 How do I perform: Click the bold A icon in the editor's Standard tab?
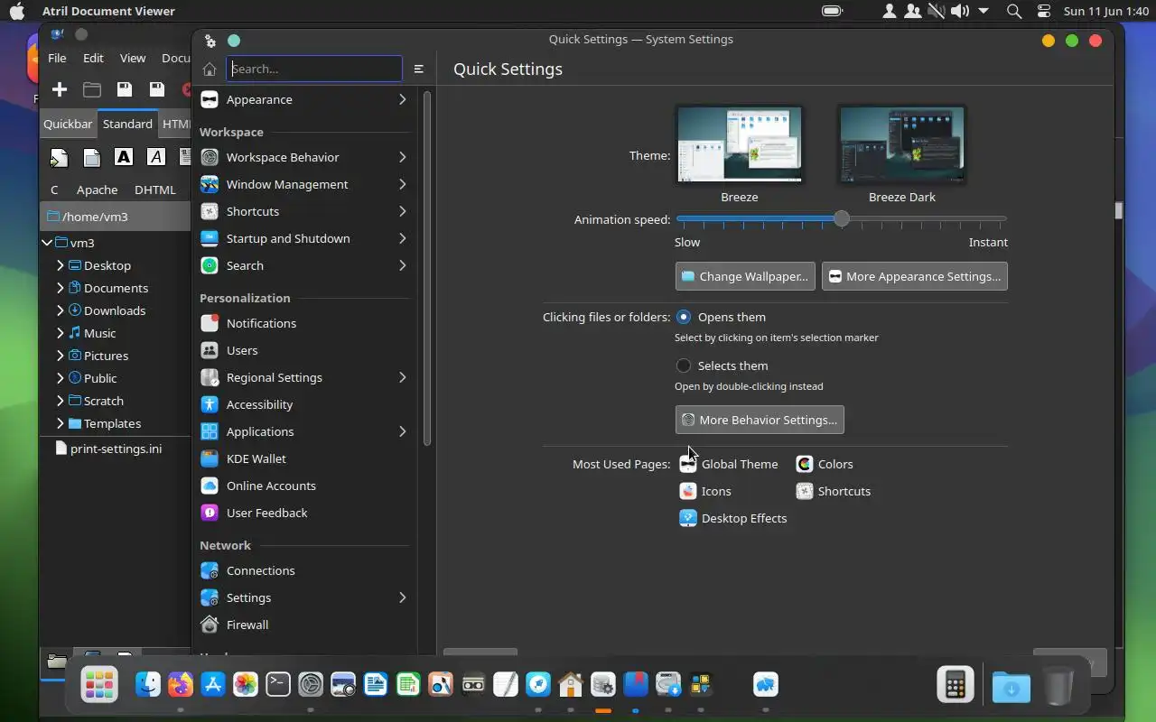(124, 157)
